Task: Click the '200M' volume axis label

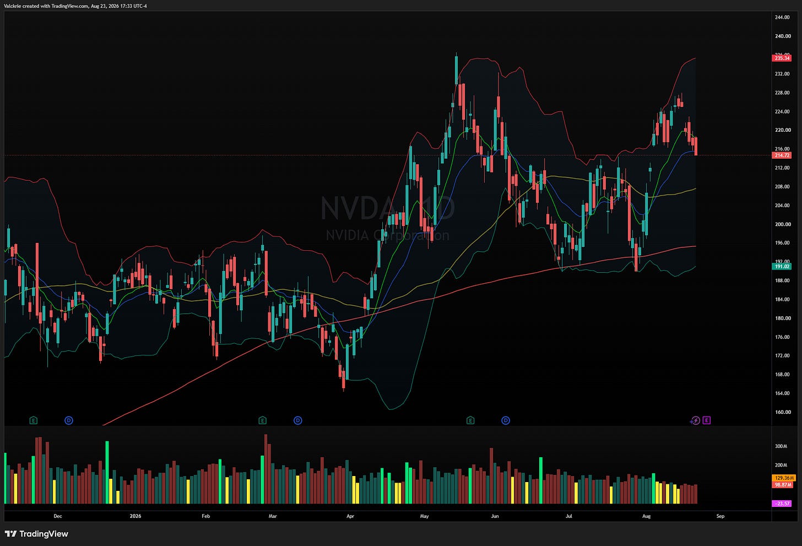Action: 781,466
